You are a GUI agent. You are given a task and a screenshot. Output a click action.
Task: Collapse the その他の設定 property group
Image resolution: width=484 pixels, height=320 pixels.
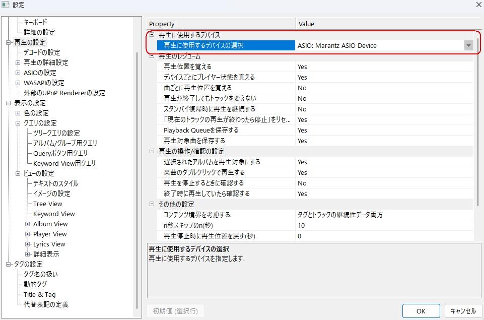point(152,204)
